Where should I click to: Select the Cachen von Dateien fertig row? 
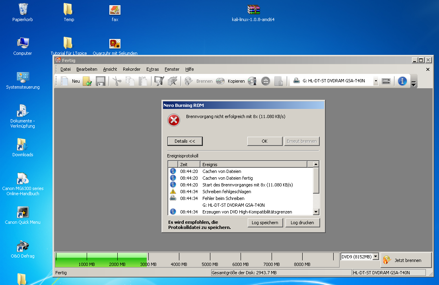240,178
